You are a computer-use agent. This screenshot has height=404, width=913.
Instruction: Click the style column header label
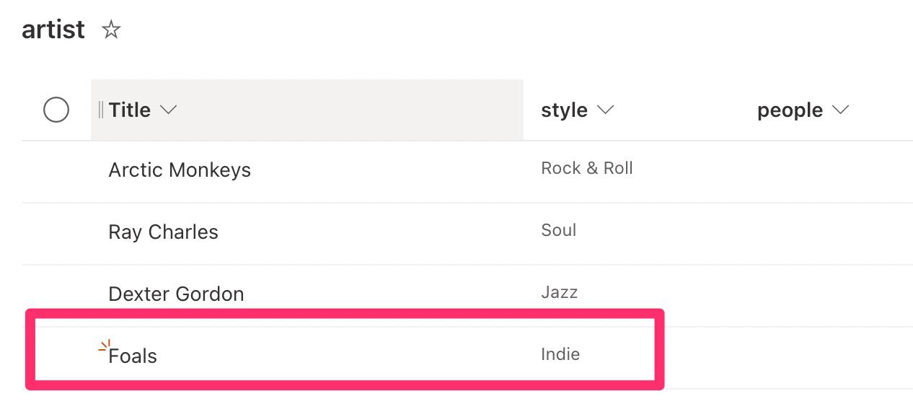click(x=564, y=110)
